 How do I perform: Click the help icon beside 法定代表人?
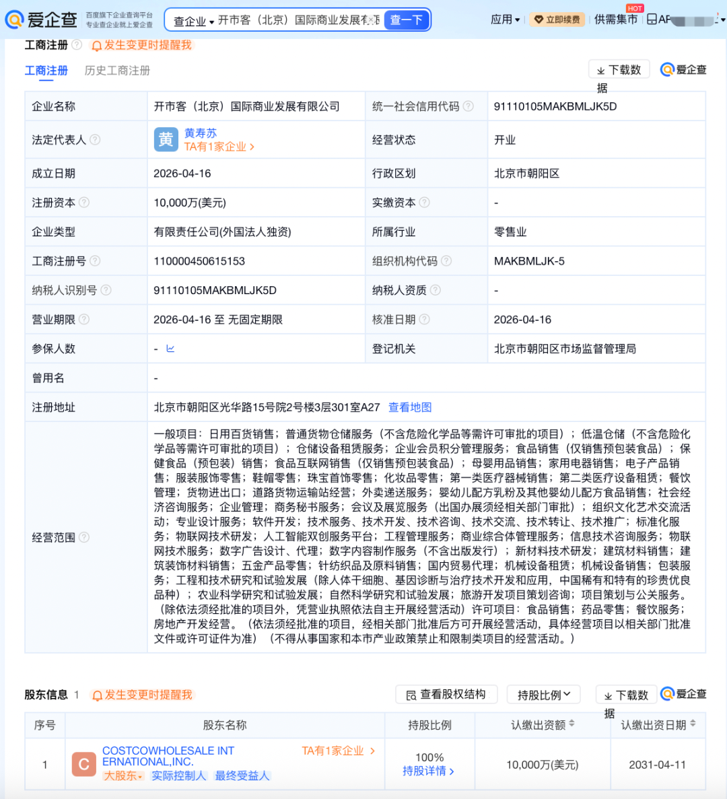[x=95, y=140]
